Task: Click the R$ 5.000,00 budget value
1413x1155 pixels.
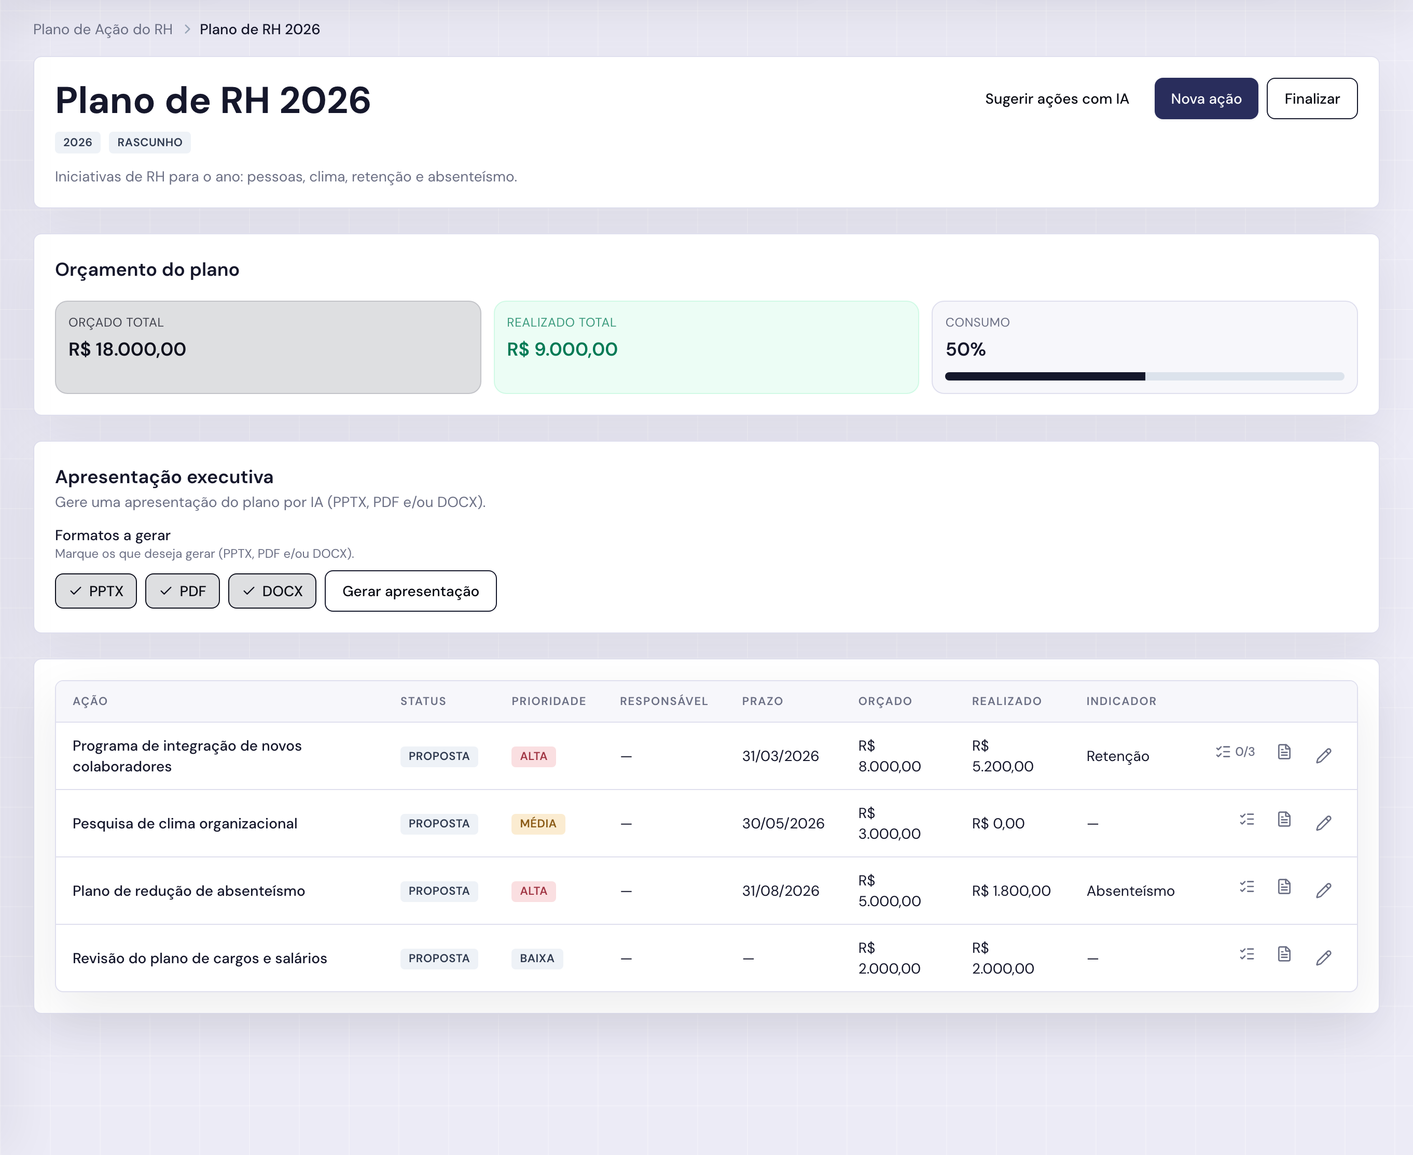Action: (889, 890)
